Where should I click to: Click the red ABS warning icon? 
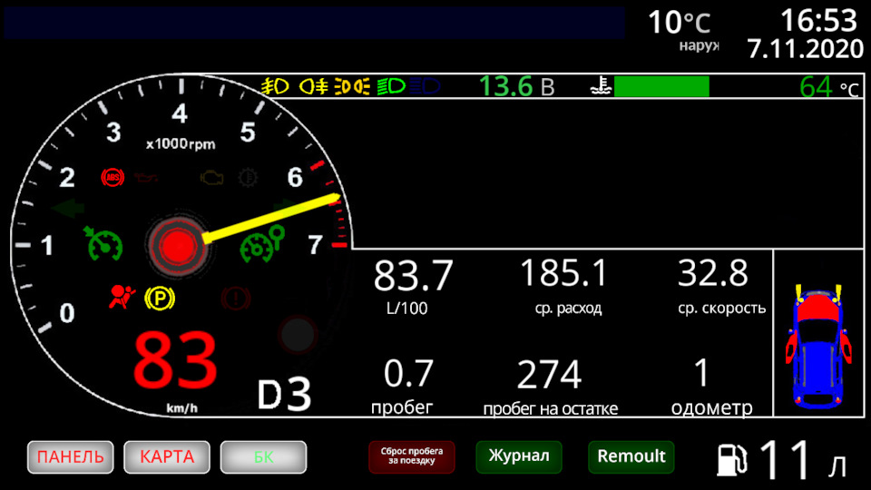[x=113, y=177]
